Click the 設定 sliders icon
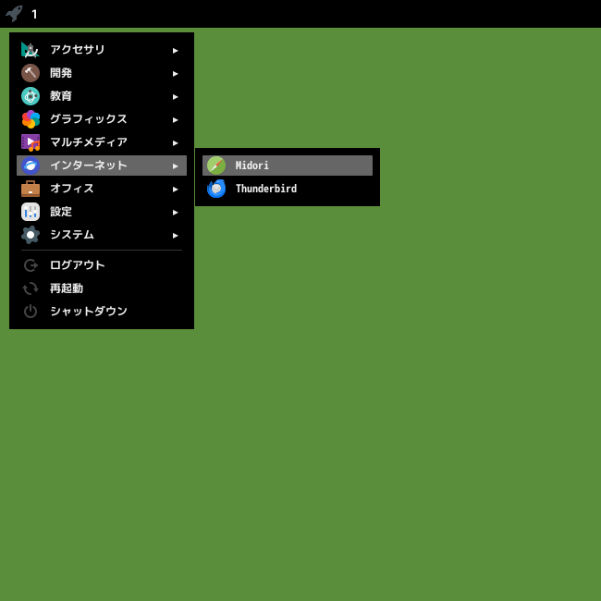 click(x=31, y=212)
